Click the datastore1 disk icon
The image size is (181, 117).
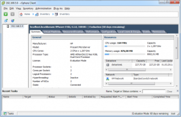[x=108, y=65]
